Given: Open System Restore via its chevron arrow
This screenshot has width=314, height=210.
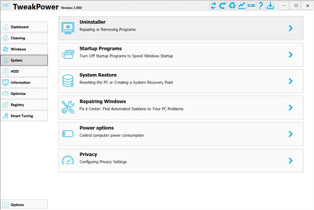Looking at the screenshot, I should coord(291,81).
